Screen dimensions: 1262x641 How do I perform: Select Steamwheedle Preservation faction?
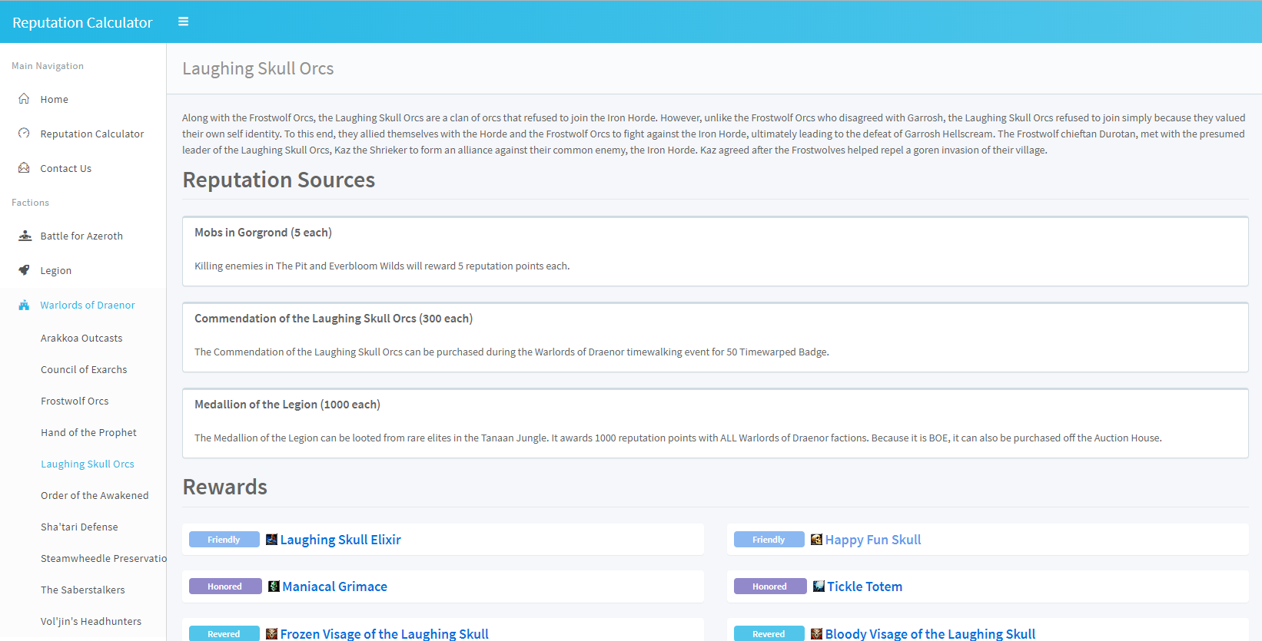(x=103, y=558)
